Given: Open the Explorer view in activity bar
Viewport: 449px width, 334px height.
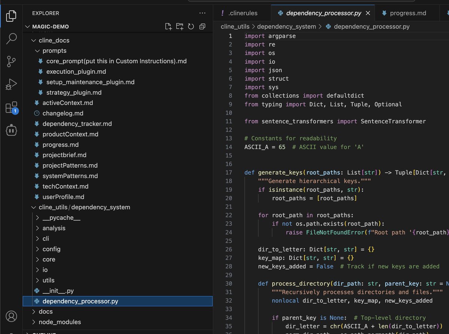Looking at the screenshot, I should 11,15.
